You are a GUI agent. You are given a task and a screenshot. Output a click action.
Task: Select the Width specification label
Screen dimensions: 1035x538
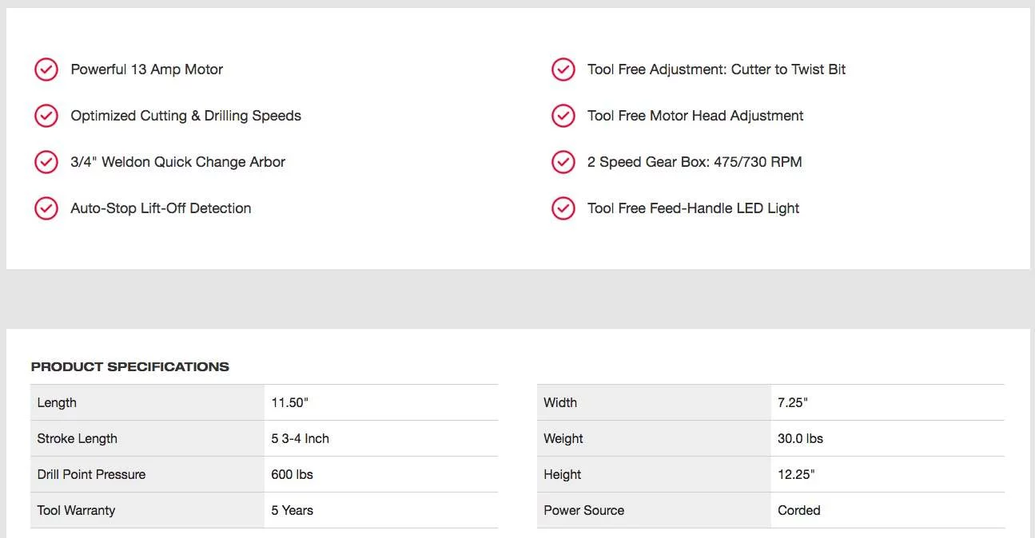[560, 403]
